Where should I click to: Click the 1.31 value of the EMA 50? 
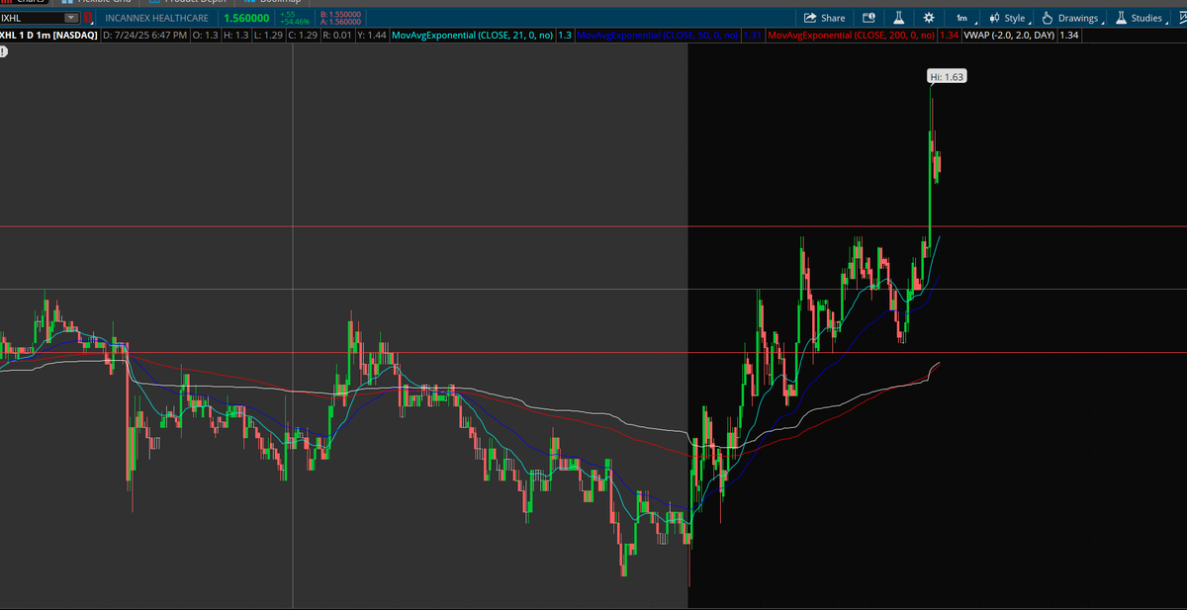pos(751,36)
